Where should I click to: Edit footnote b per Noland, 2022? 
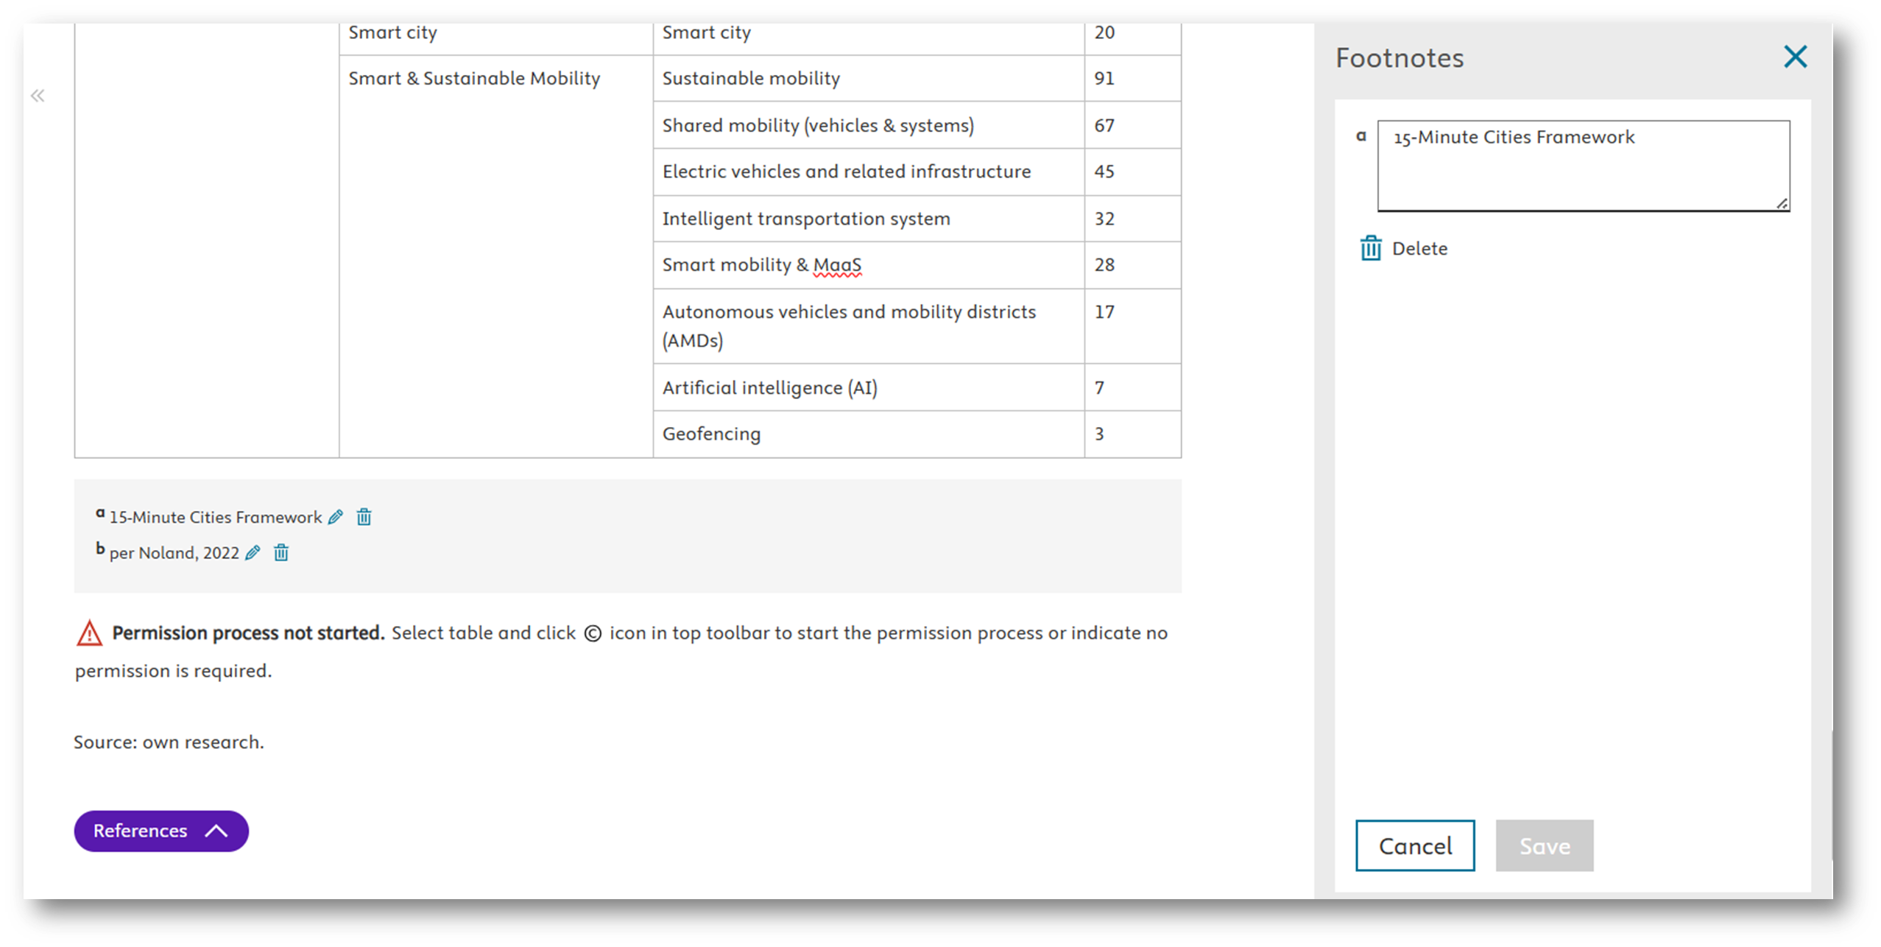(x=253, y=552)
